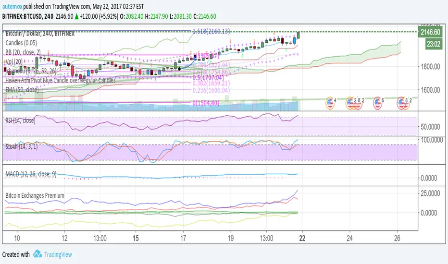Select the Bitcoin / Dollar, 240, BITFINEX legend
Image resolution: width=448 pixels, height=264 pixels.
[40, 34]
